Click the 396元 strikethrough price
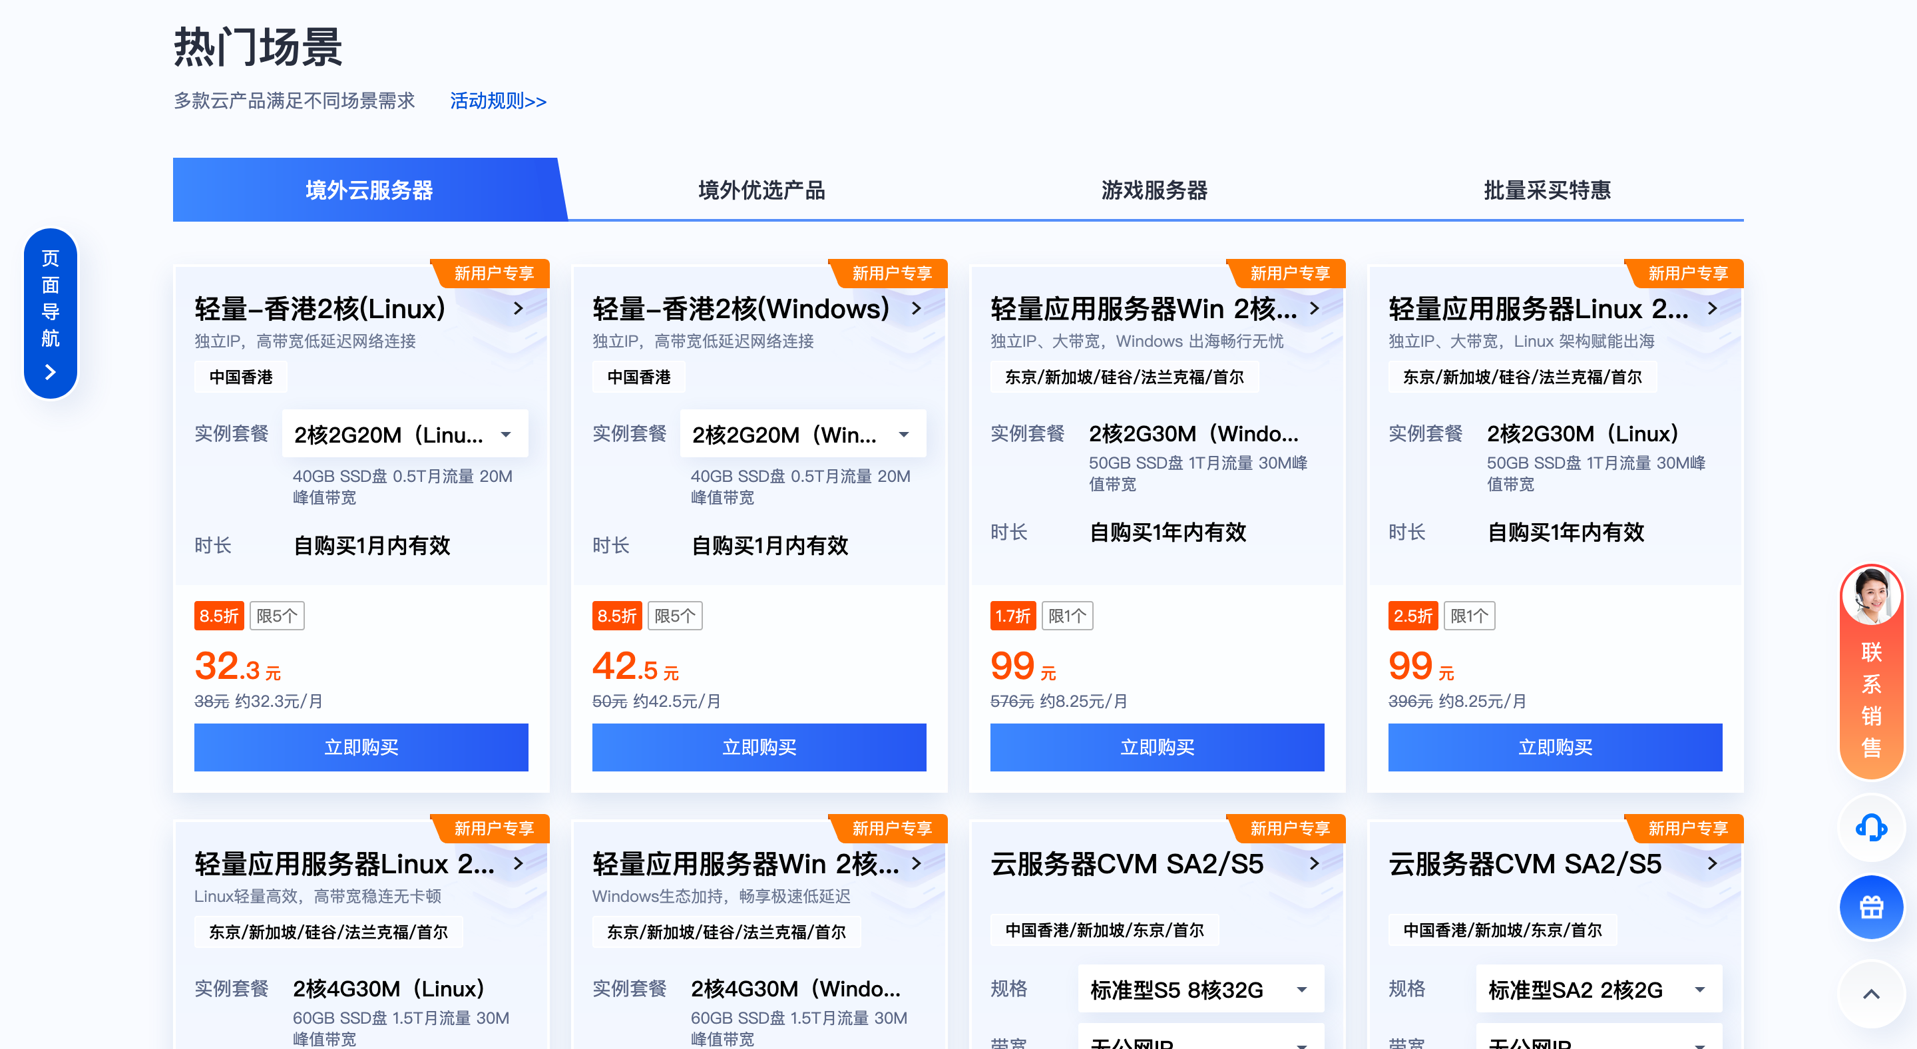 [1410, 701]
